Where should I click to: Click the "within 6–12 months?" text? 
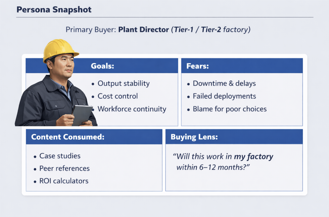[213, 167]
